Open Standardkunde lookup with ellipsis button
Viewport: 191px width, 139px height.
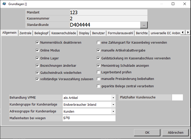pyautogui.click(x=144, y=25)
